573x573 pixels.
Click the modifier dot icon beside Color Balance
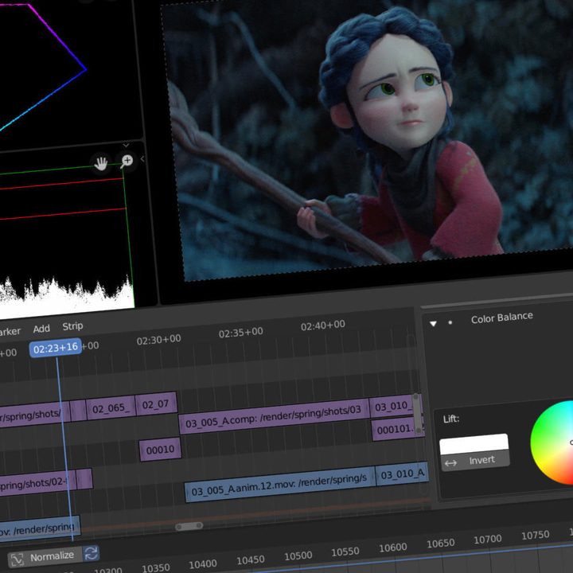coord(450,322)
